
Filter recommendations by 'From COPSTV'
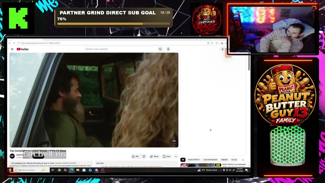[x=194, y=160]
